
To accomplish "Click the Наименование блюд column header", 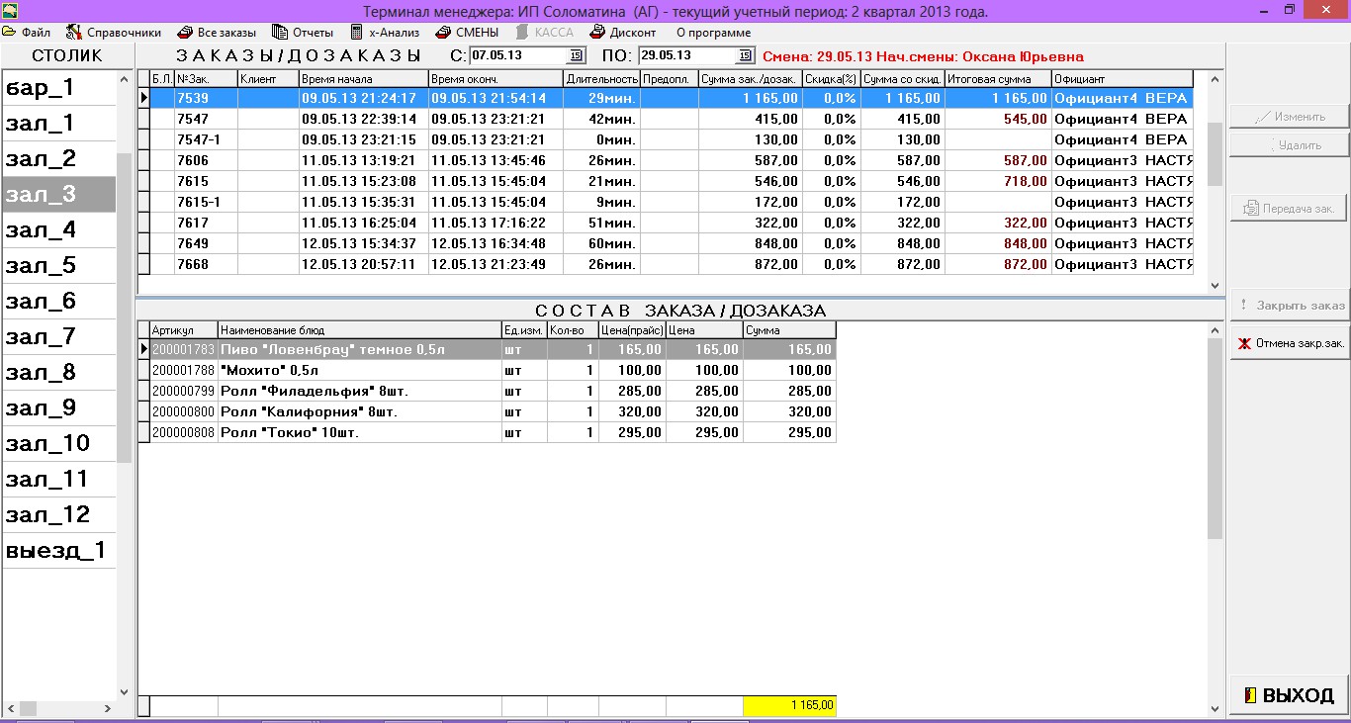I will coord(360,330).
